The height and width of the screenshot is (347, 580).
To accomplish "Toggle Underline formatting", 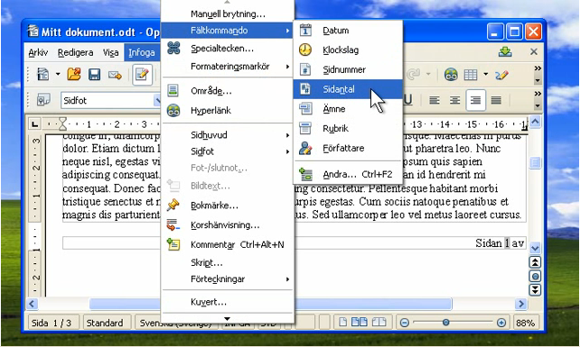I will click(407, 100).
